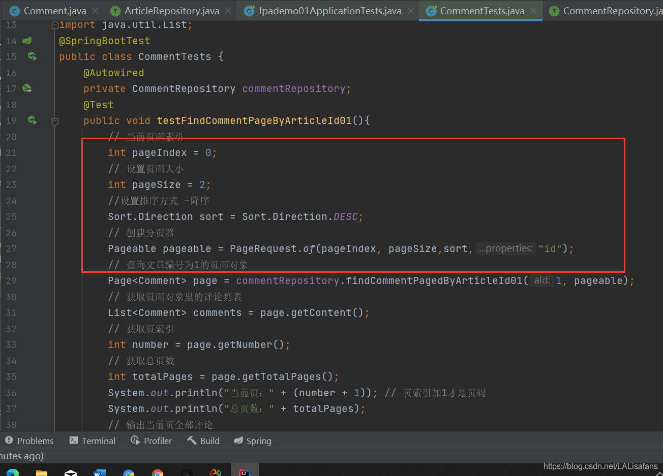Image resolution: width=663 pixels, height=476 pixels.
Task: Click the Jpademo01ApplicationTests.java file icon
Action: pyautogui.click(x=249, y=11)
